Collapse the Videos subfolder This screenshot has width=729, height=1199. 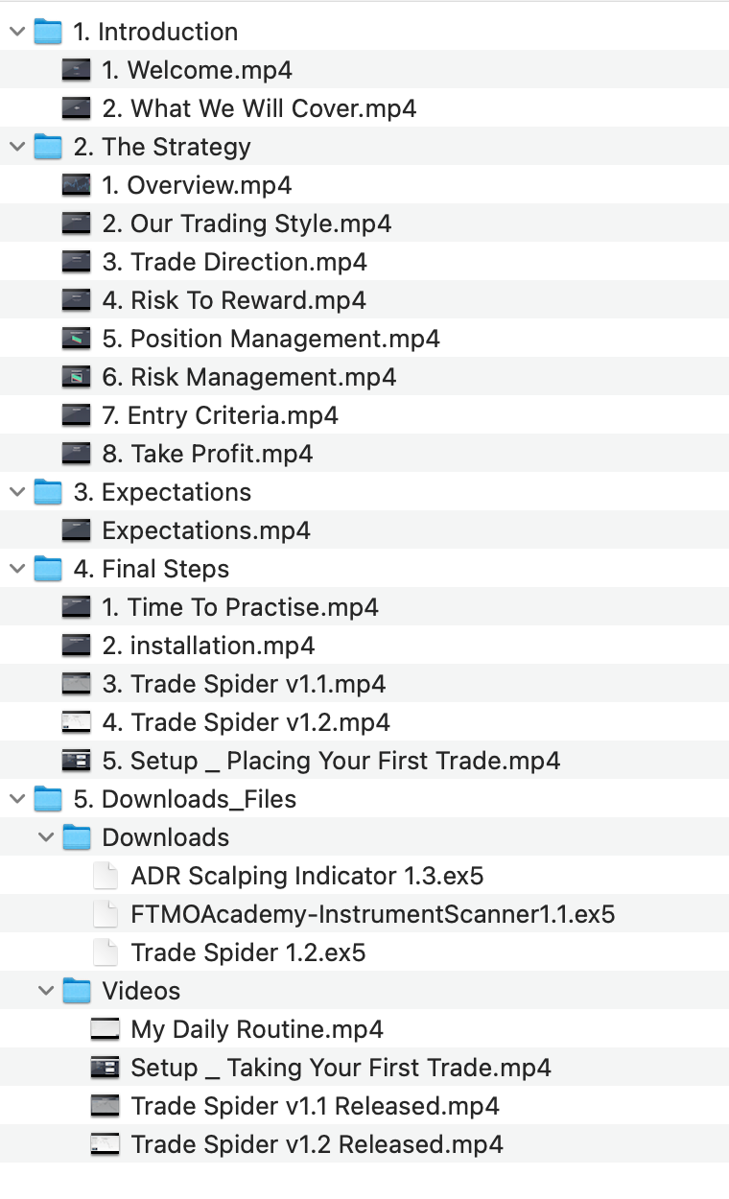[45, 991]
